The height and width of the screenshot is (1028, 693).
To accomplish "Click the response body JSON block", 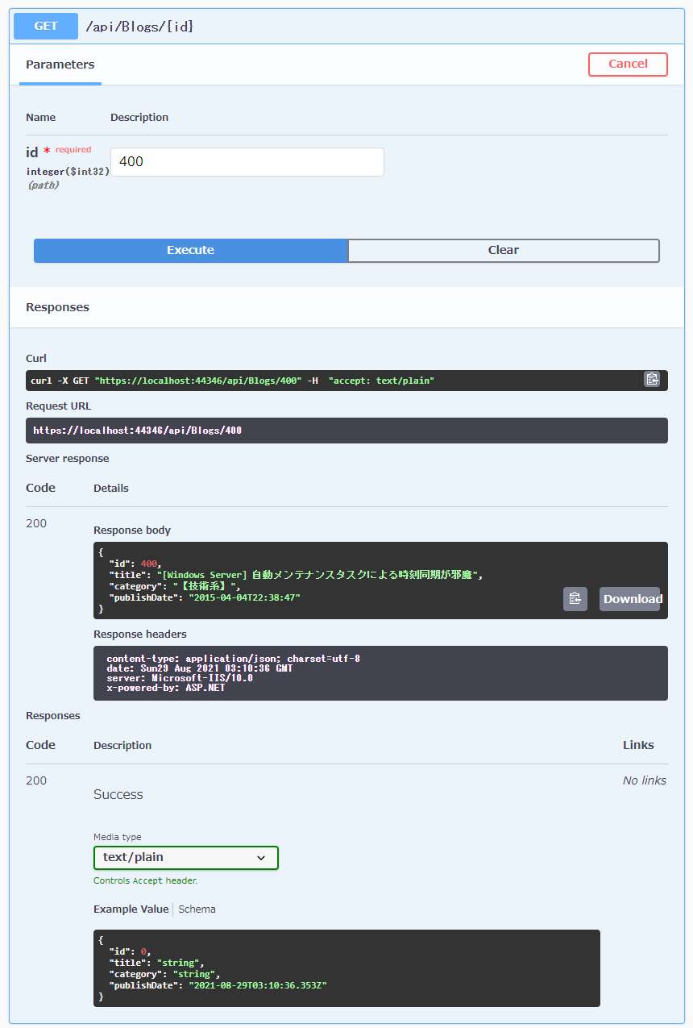I will point(322,581).
